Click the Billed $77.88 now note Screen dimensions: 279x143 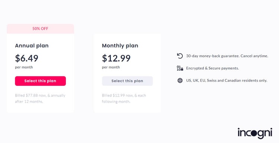40,98
